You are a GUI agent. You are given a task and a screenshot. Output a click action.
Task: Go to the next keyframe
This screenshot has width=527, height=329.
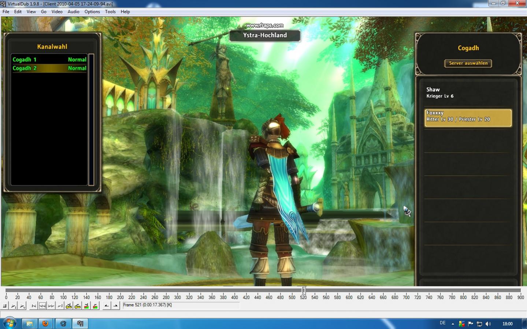[x=78, y=306]
